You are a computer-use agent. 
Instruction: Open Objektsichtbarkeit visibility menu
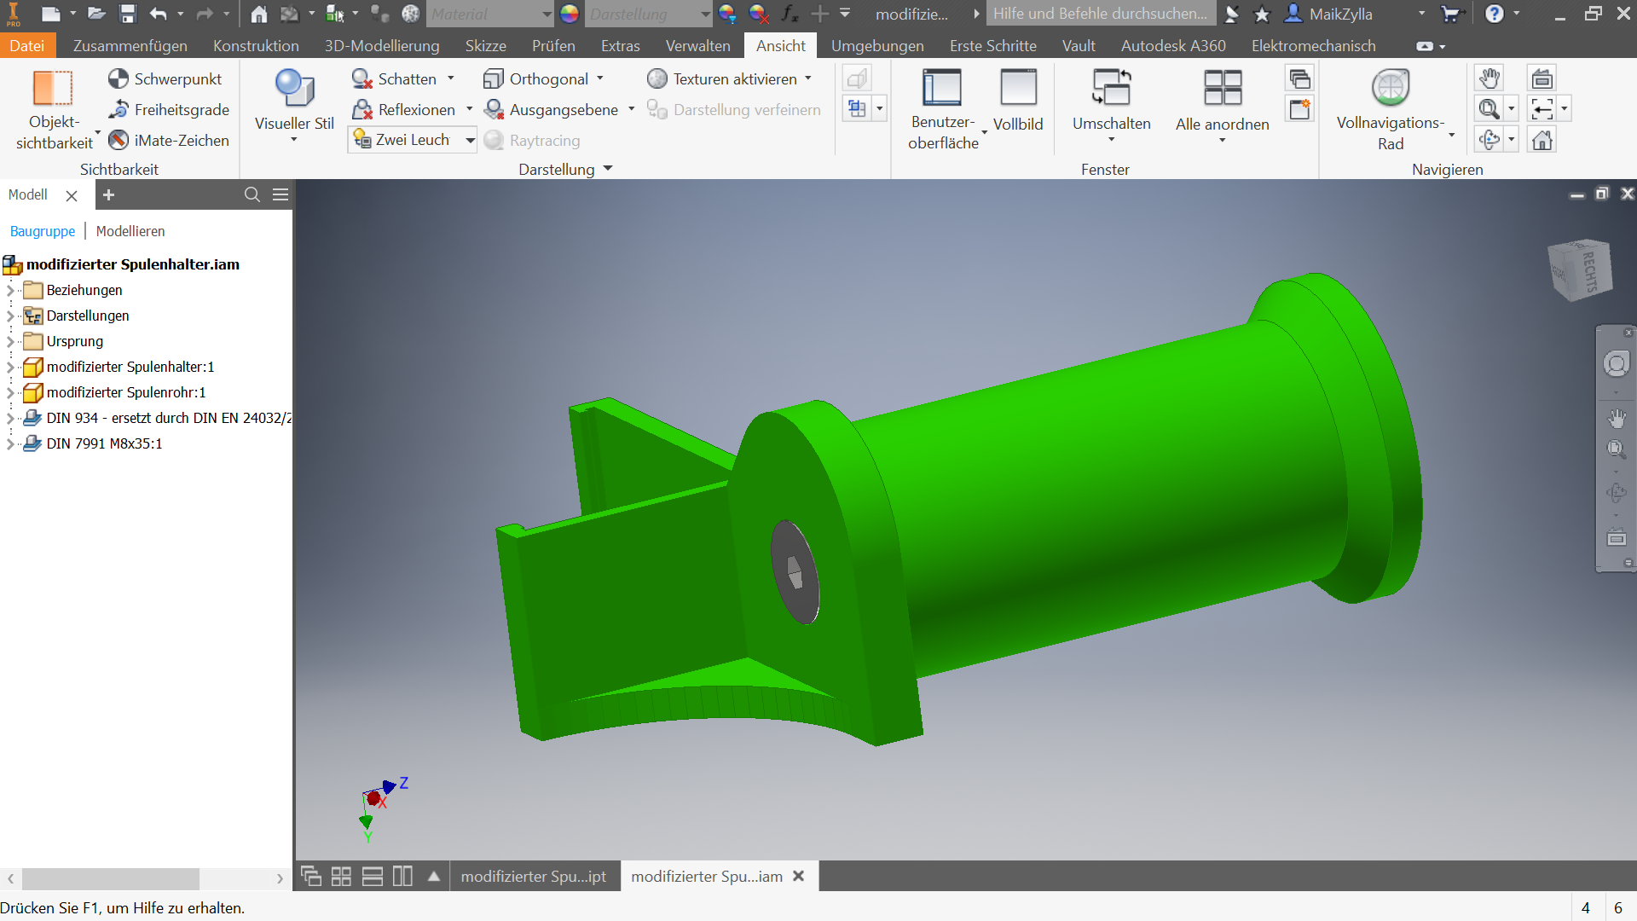(54, 110)
